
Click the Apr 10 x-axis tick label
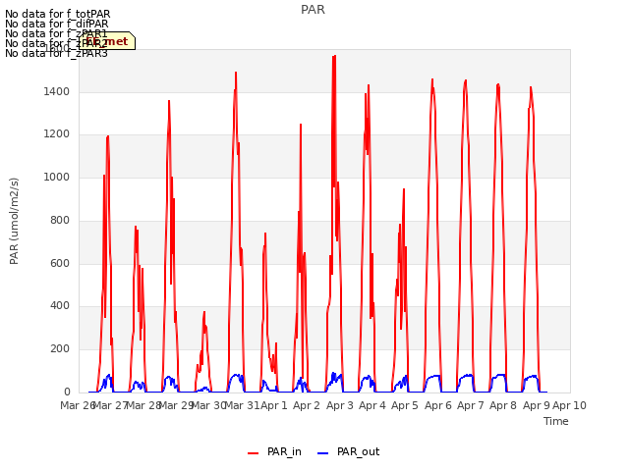pyautogui.click(x=569, y=405)
